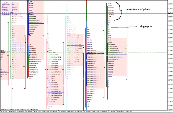Click the Interbank FX Trader 4 copyright text
Viewport: 173px width, 113px height.
pyautogui.click(x=20, y=110)
